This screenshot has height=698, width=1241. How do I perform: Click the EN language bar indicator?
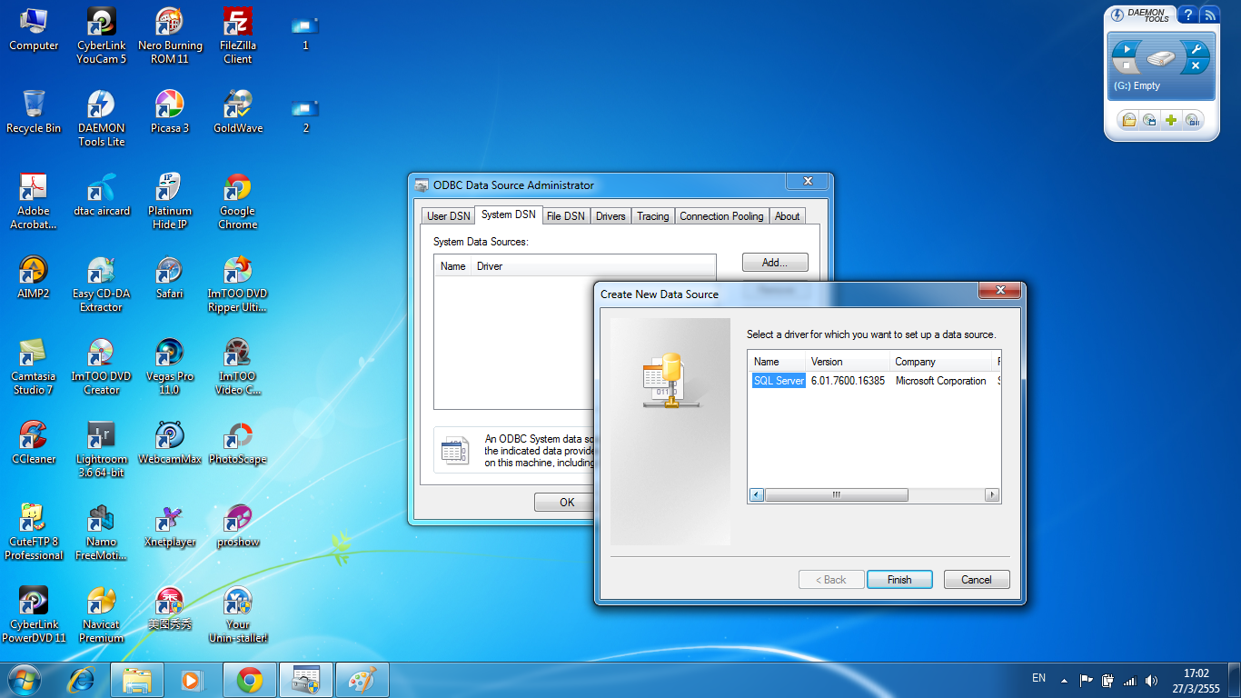1039,678
